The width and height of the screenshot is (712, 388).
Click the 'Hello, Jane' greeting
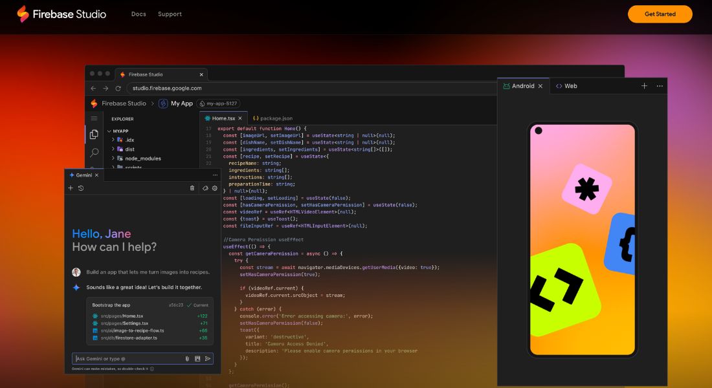click(x=101, y=233)
